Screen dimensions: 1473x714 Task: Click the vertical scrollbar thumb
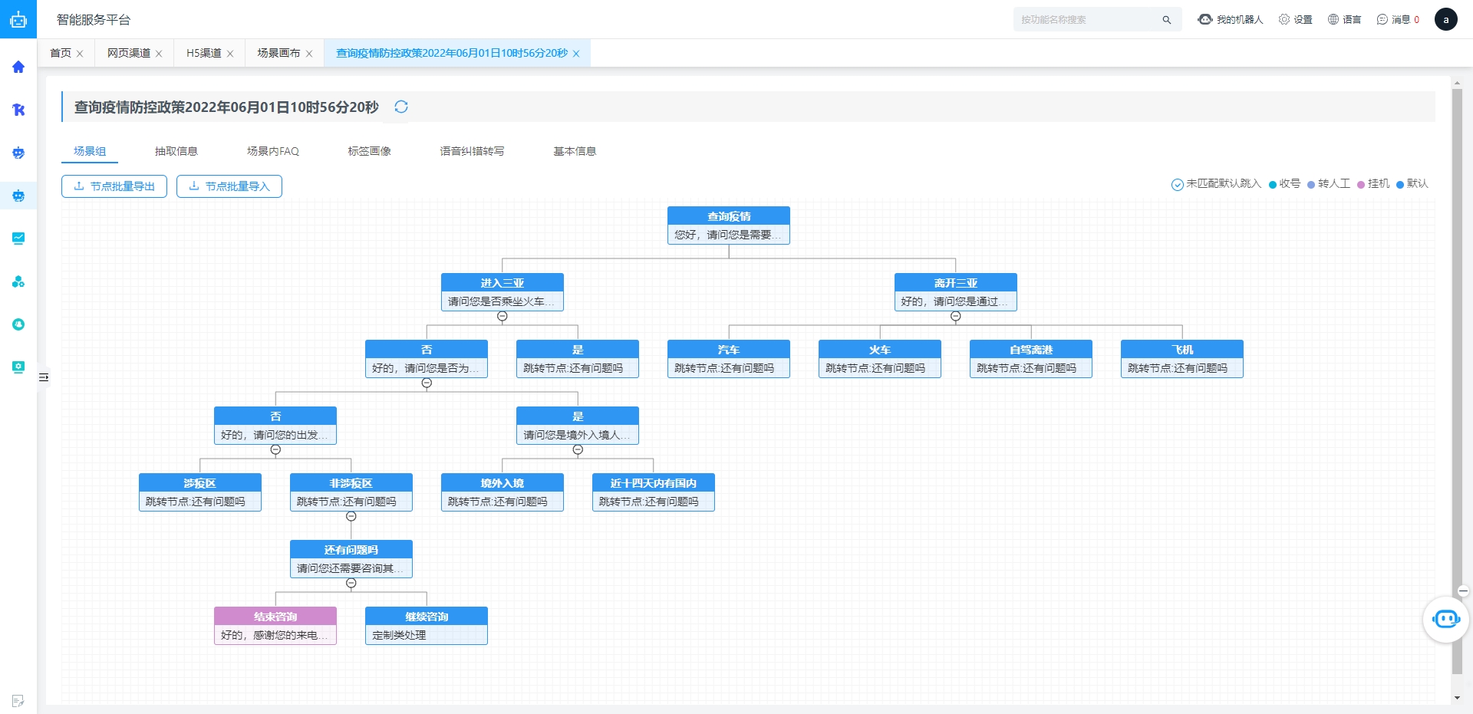1457,382
